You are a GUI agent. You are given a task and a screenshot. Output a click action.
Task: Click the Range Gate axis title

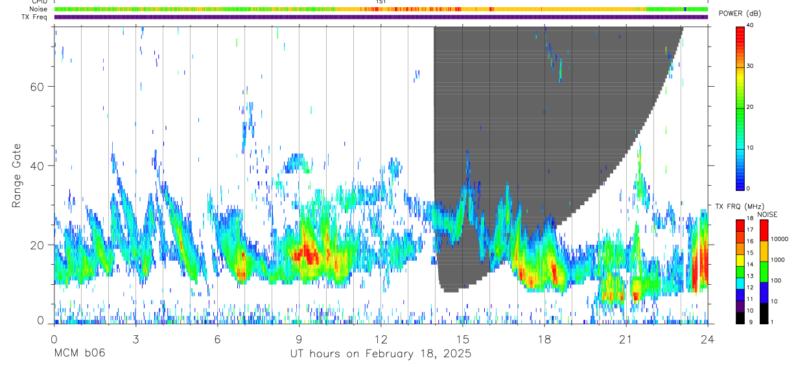tap(17, 176)
